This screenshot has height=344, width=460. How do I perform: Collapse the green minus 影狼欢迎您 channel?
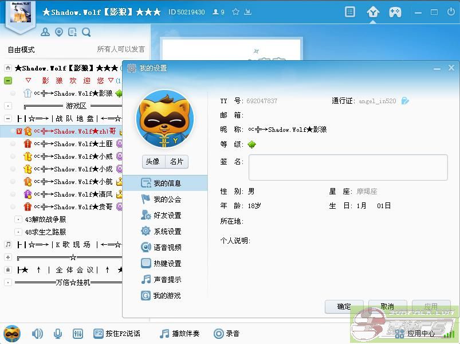[x=8, y=80]
